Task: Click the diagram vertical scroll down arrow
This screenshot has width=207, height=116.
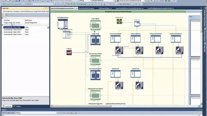Action: (201, 104)
